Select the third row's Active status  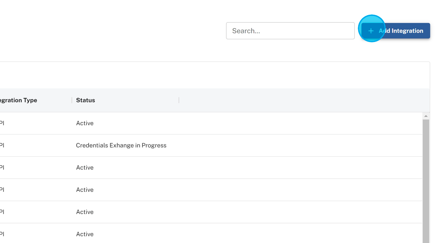85,168
